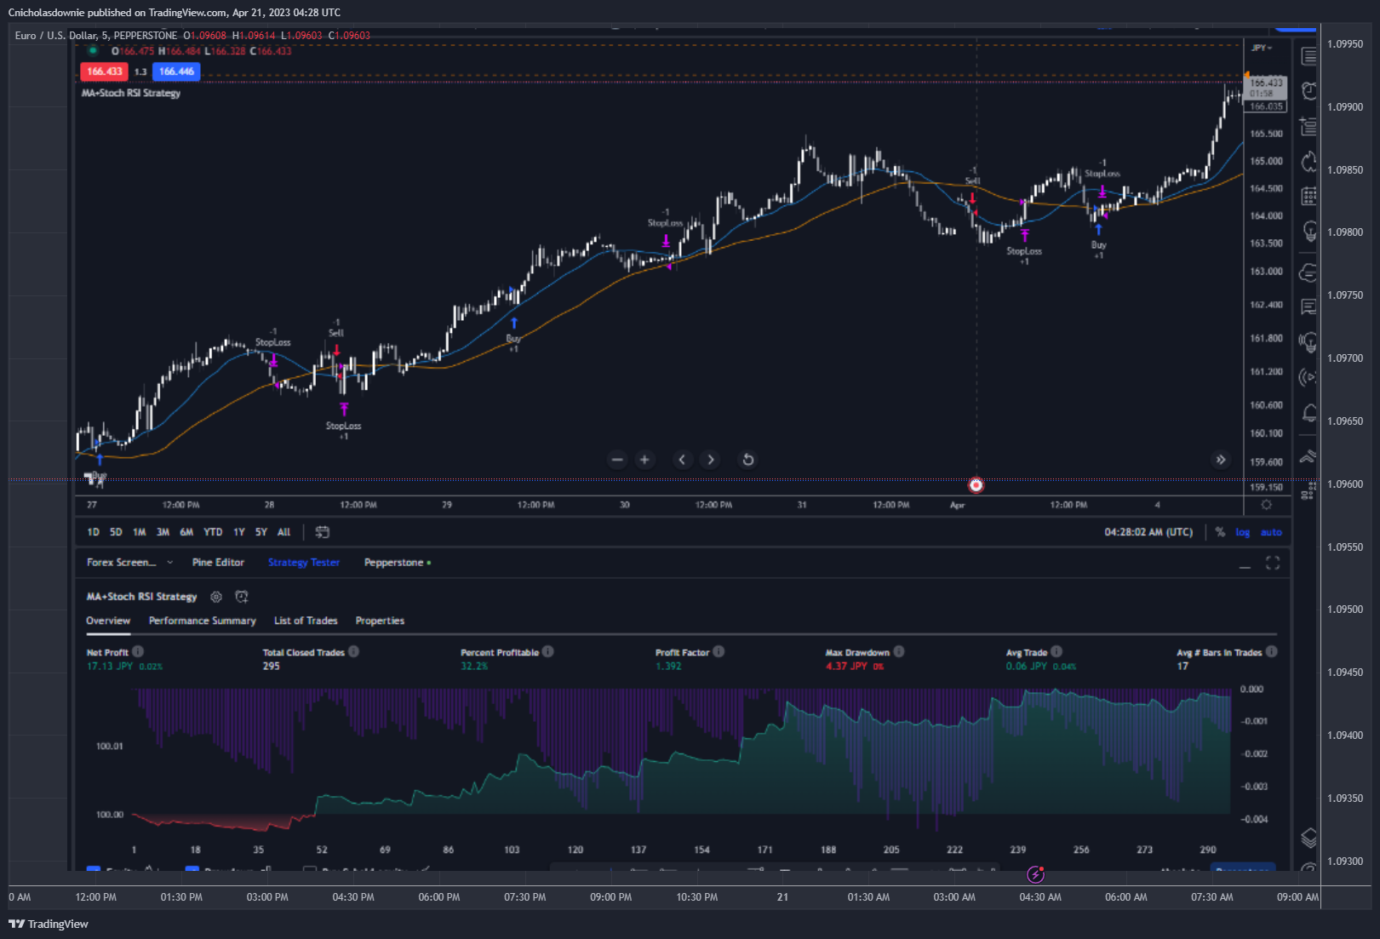The width and height of the screenshot is (1380, 939).
Task: Open the private chats speech bubble icon
Action: (1308, 306)
